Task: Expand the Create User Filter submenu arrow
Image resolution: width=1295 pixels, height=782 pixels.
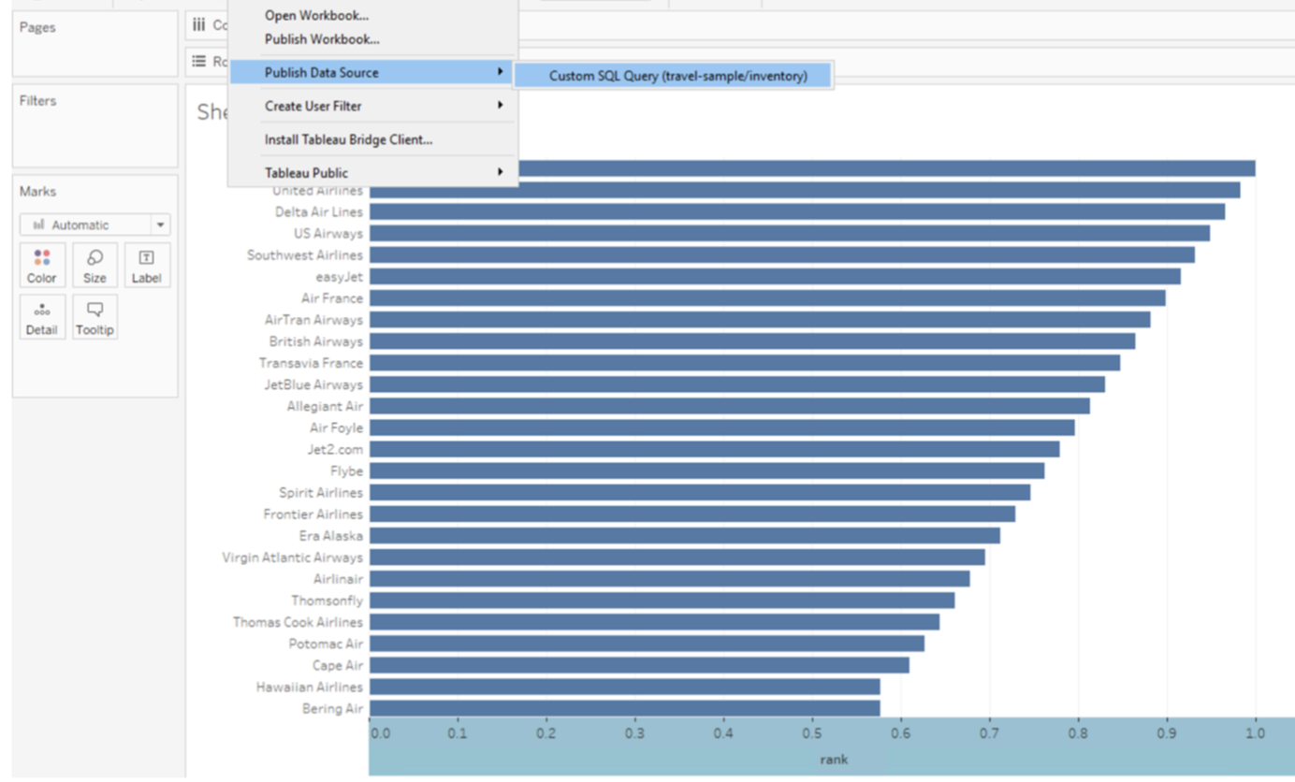Action: tap(501, 106)
